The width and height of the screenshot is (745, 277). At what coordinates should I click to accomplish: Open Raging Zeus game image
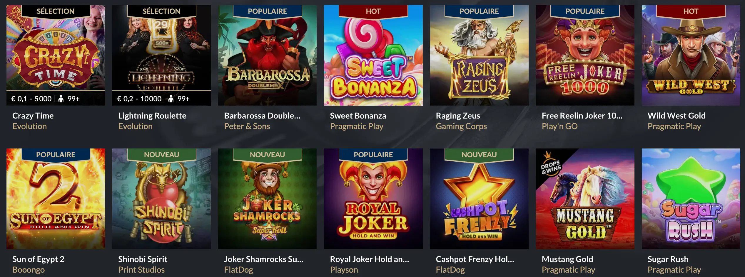(479, 56)
